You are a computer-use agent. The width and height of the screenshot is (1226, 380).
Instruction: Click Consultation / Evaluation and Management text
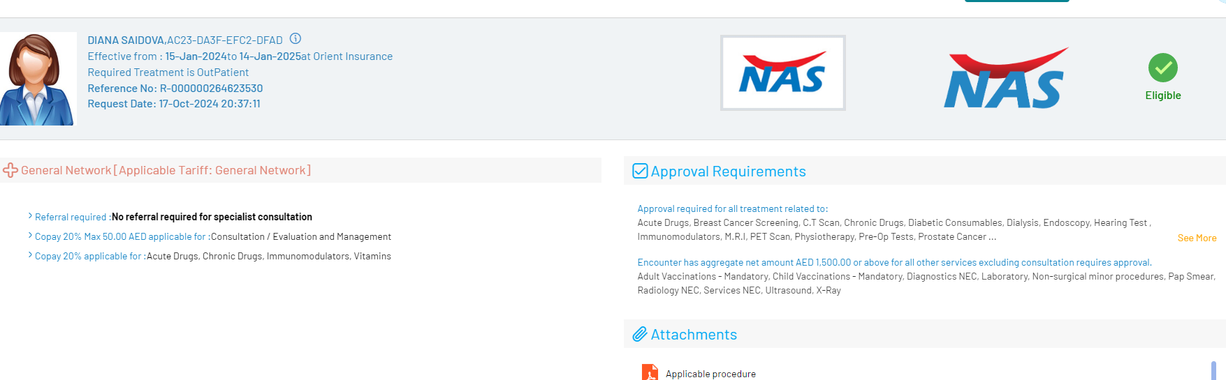coord(301,236)
